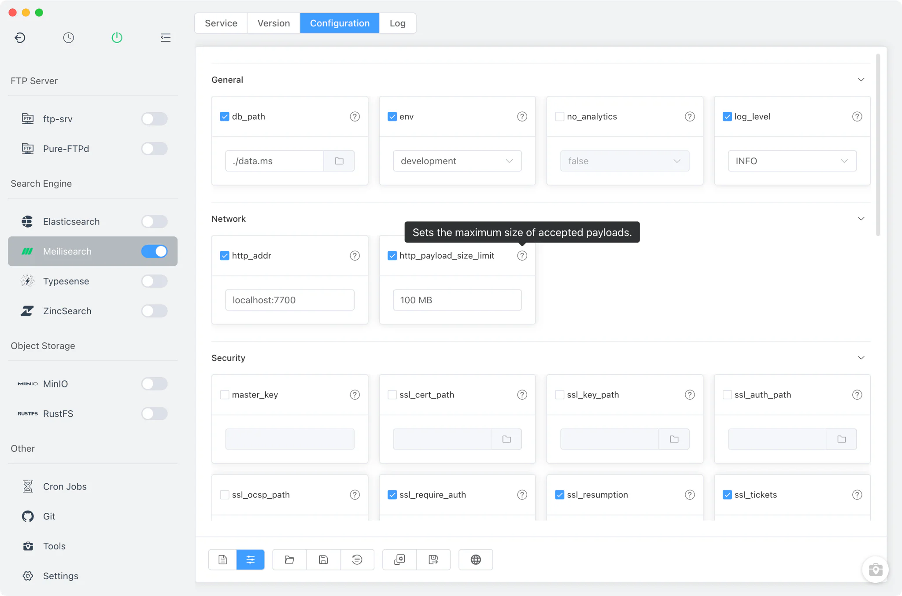The image size is (902, 596).
Task: Uncheck the db_path checkbox
Action: 225,117
